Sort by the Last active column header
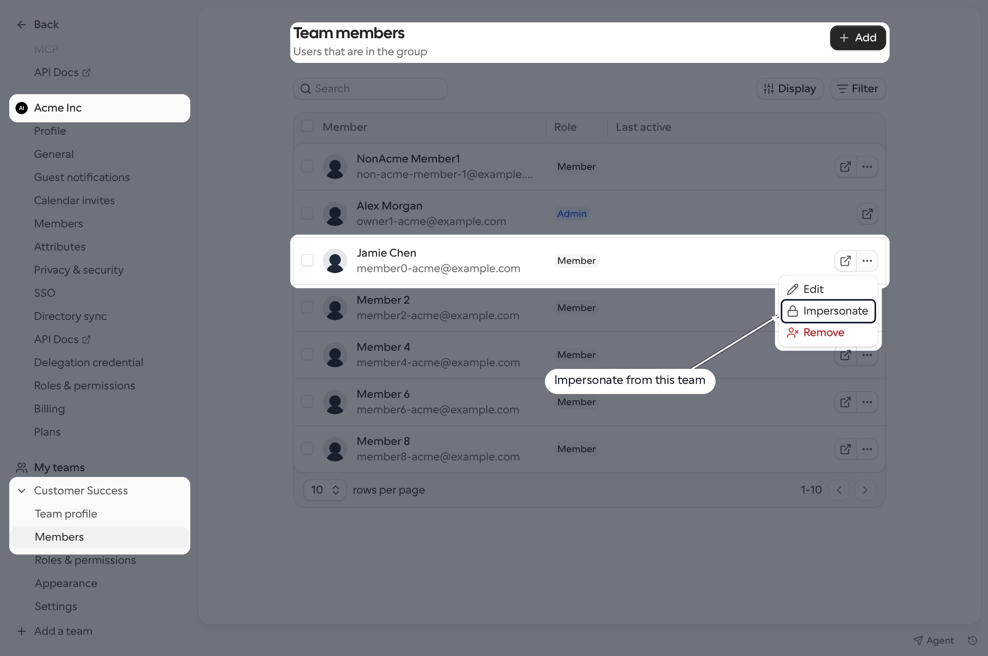The height and width of the screenshot is (656, 988). 643,127
